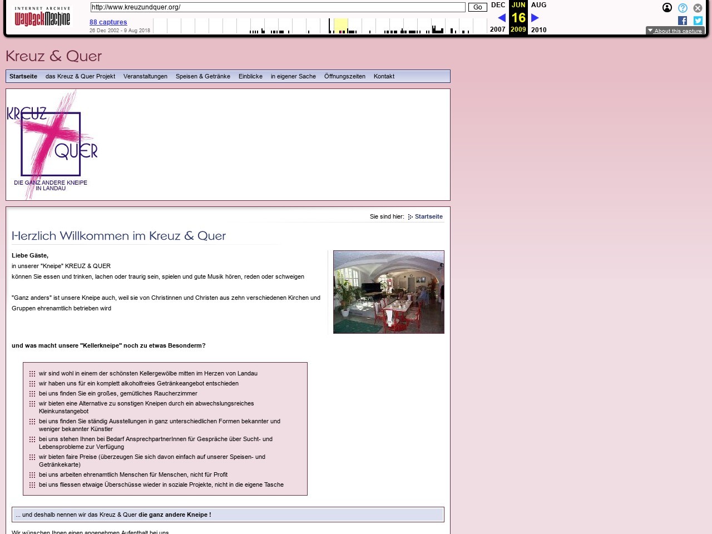712x534 pixels.
Task: Click the Startseite breadcrumb link
Action: (x=428, y=216)
